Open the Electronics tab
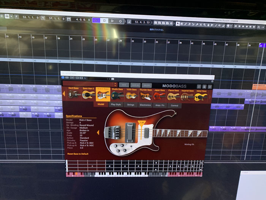Screen dimensions: 266x200 point(145,105)
